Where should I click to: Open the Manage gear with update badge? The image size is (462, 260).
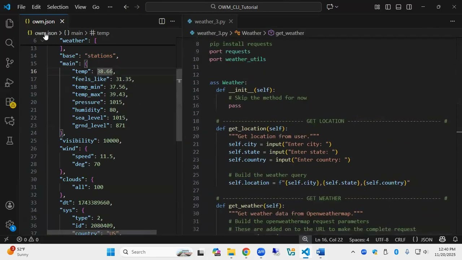10,225
